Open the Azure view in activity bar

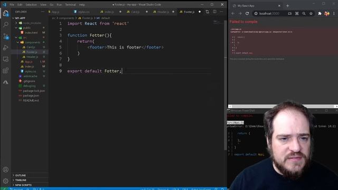pyautogui.click(x=6, y=82)
